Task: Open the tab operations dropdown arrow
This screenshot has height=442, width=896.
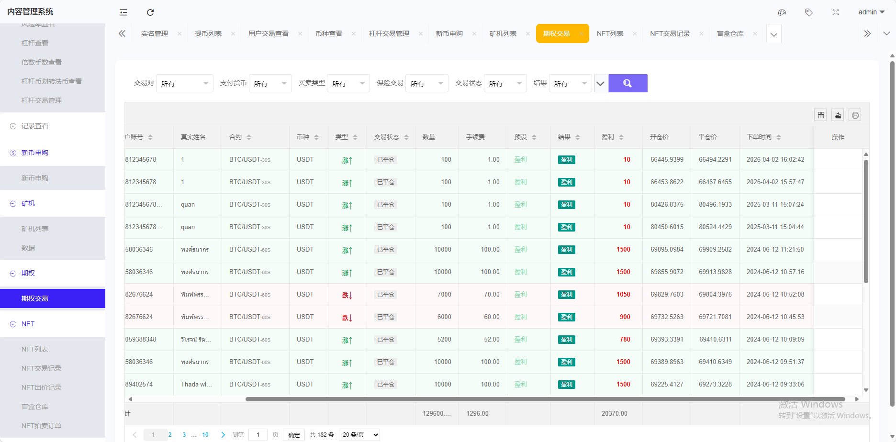Action: pyautogui.click(x=886, y=33)
